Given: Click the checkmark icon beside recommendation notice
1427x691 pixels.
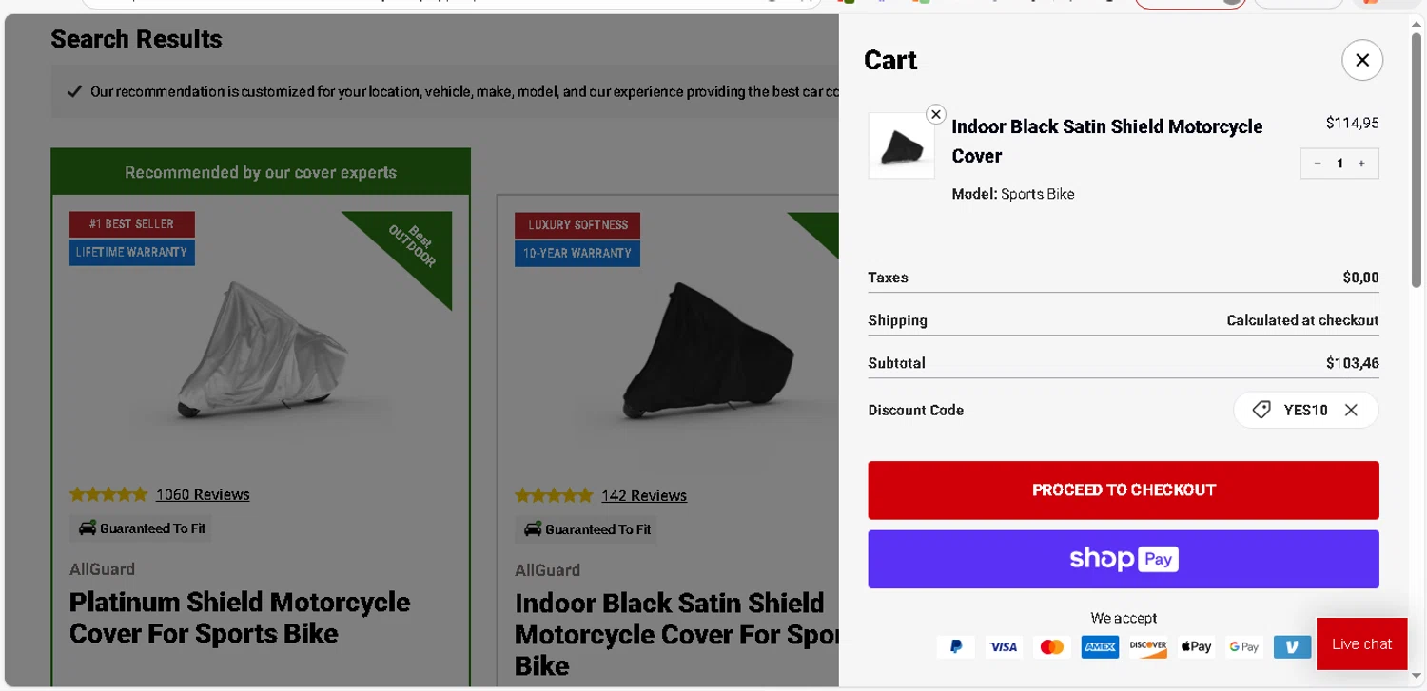Looking at the screenshot, I should tap(74, 92).
